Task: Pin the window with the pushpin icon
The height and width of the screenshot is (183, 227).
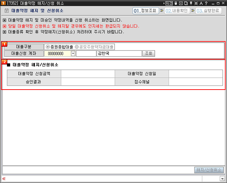Action: (191, 3)
